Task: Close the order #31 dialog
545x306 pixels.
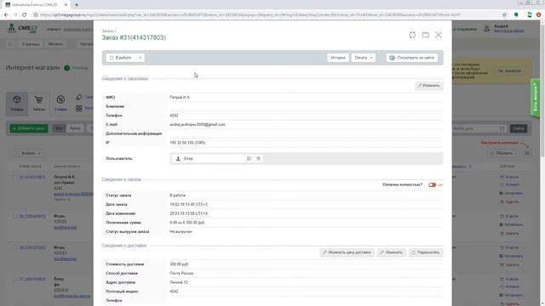Action: pyautogui.click(x=439, y=35)
